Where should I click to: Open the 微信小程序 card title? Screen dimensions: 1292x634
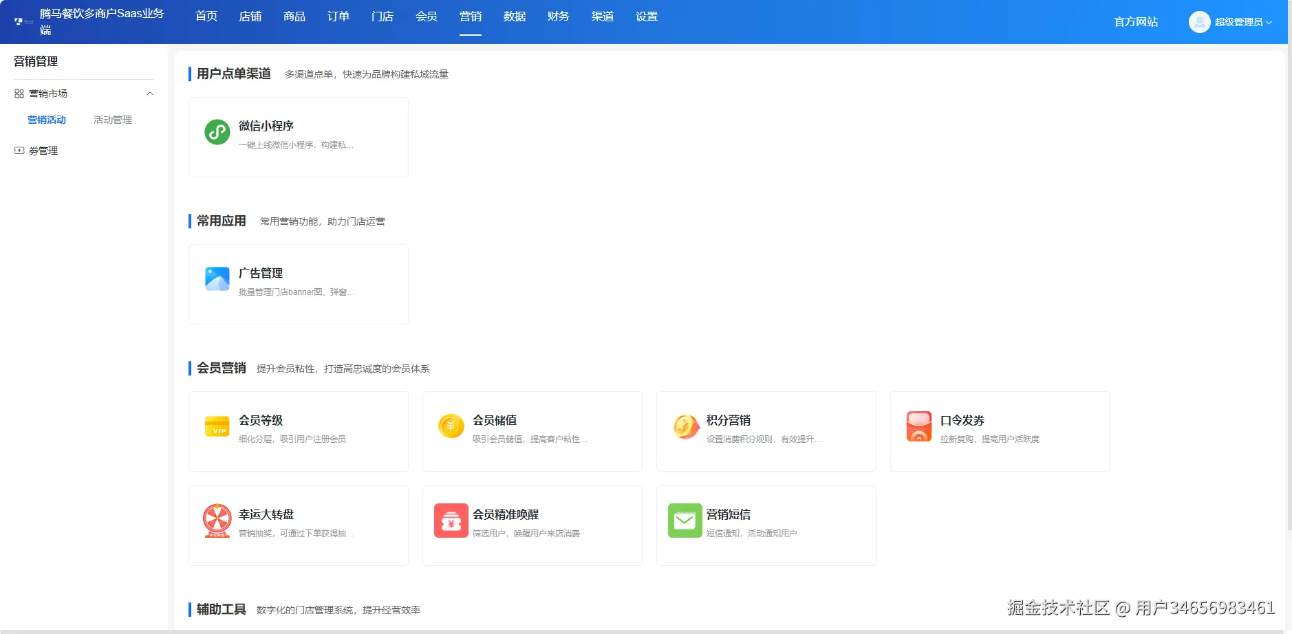[x=266, y=126]
